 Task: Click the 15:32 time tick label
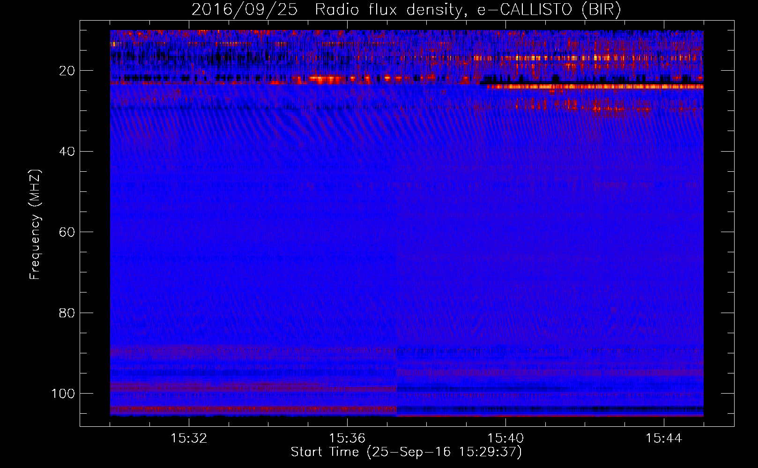coord(189,439)
